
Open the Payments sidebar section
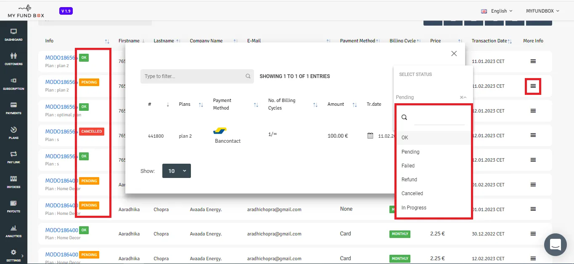pos(13,108)
